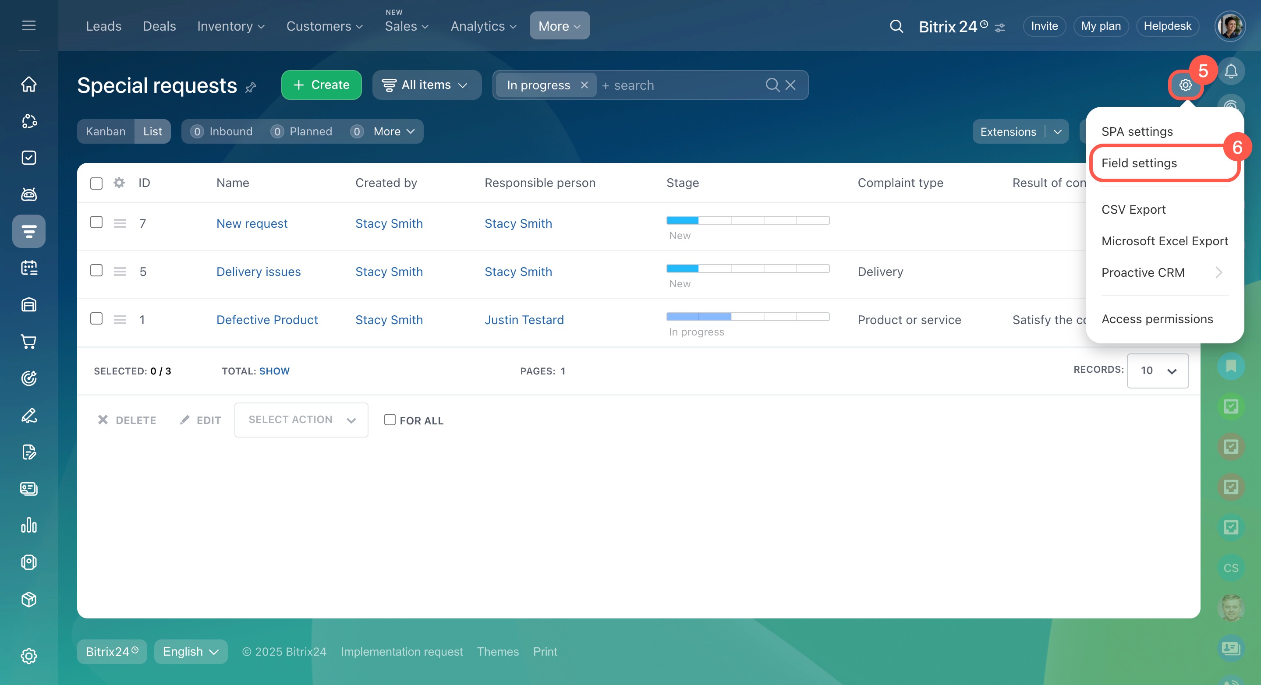Image resolution: width=1261 pixels, height=685 pixels.
Task: Open the records per page dropdown
Action: tap(1157, 371)
